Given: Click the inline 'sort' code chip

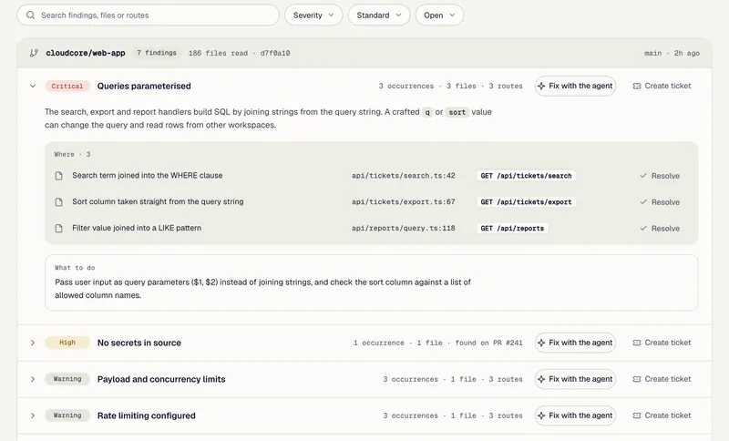Looking at the screenshot, I should (x=457, y=112).
